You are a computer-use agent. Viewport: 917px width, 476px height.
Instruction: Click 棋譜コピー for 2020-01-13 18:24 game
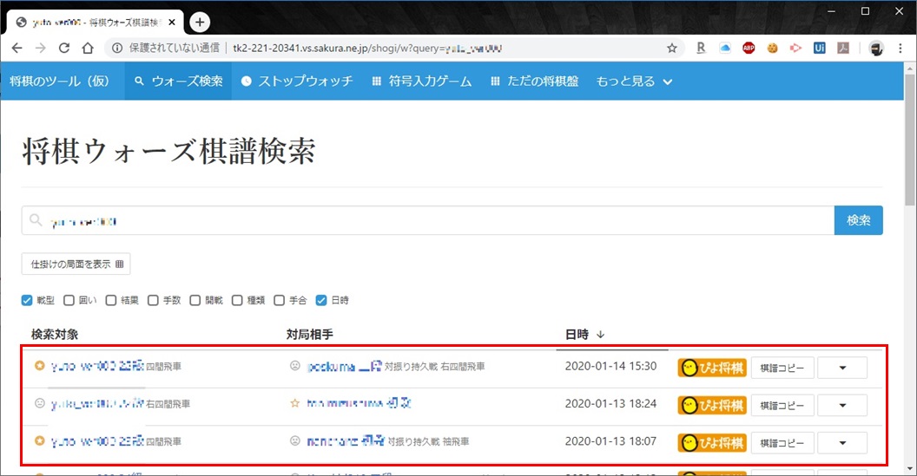click(782, 405)
